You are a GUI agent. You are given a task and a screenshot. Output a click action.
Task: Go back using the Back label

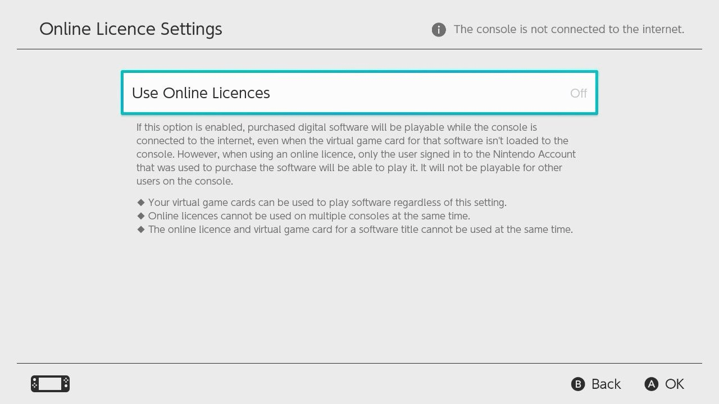pos(606,384)
